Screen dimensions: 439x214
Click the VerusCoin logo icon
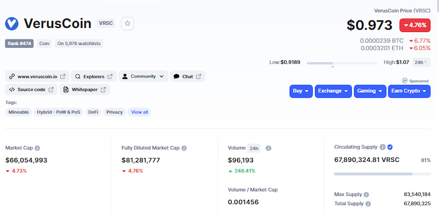(x=12, y=24)
